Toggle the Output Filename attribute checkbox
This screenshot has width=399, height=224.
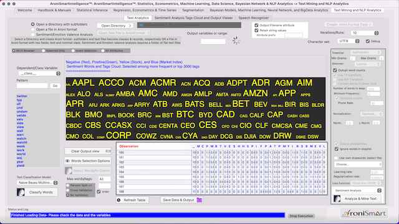[x=256, y=25]
